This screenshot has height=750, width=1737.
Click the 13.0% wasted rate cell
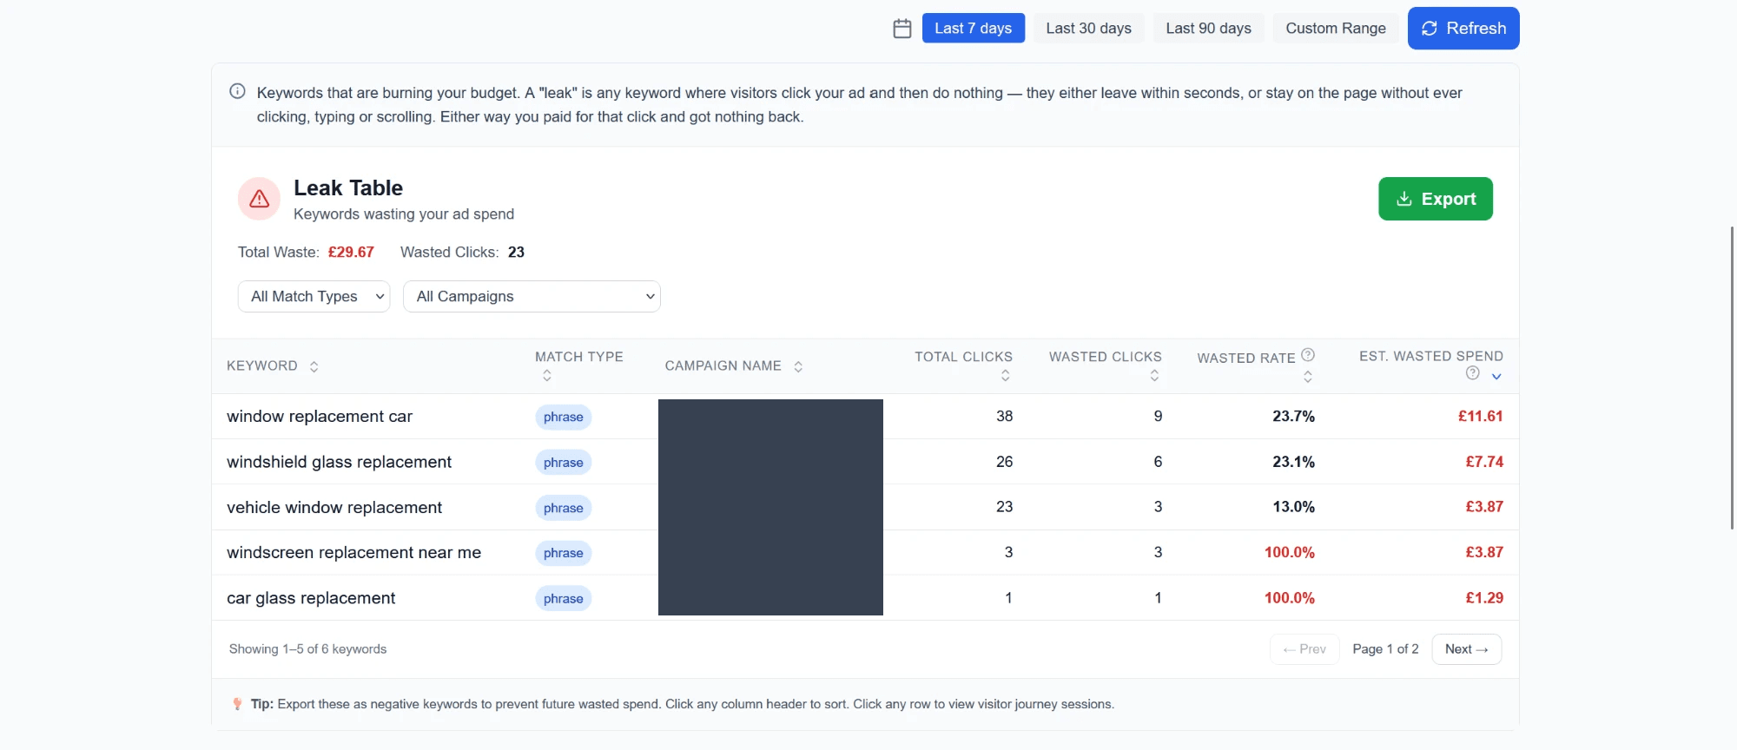(1293, 506)
